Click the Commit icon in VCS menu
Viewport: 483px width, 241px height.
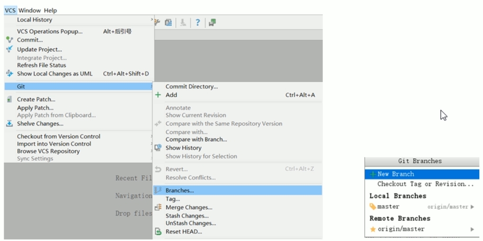9,40
